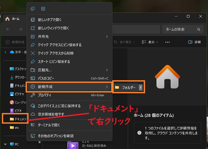
Task: Click the wrench icon beside プロパティ
Action: (33, 95)
